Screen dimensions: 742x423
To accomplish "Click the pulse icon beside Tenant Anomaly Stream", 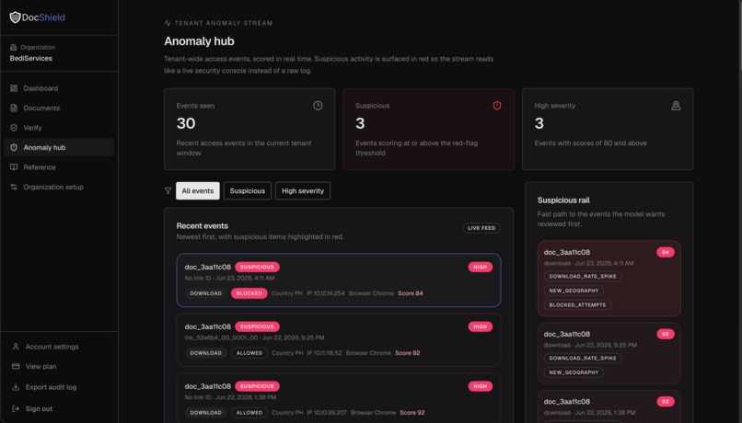I will (168, 23).
